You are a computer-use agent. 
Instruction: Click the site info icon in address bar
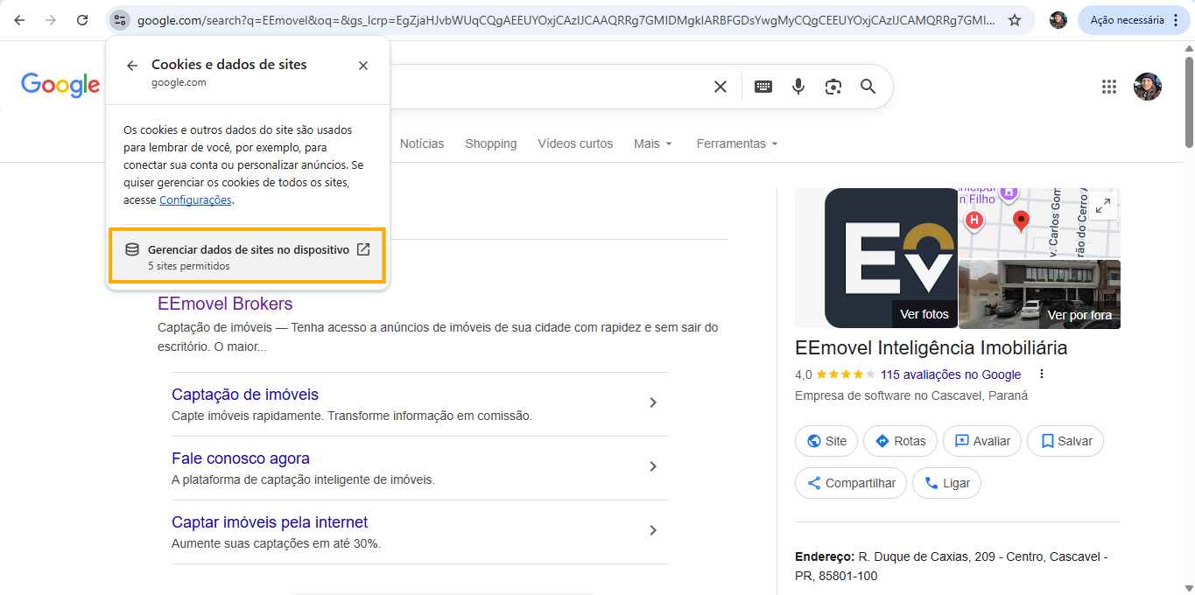pos(120,20)
